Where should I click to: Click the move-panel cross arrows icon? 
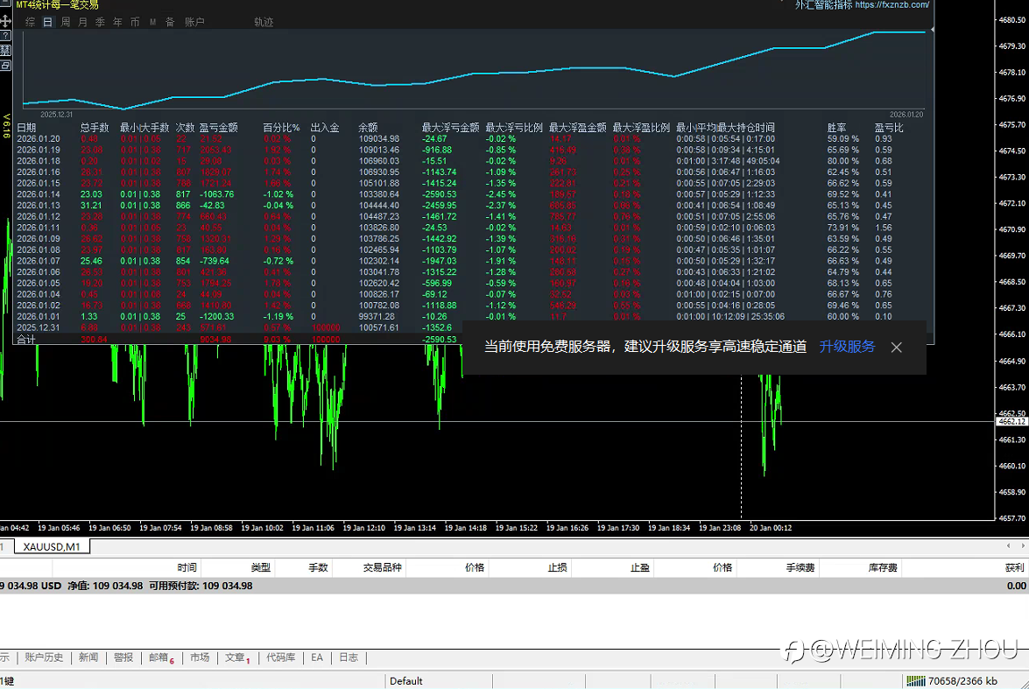click(5, 20)
